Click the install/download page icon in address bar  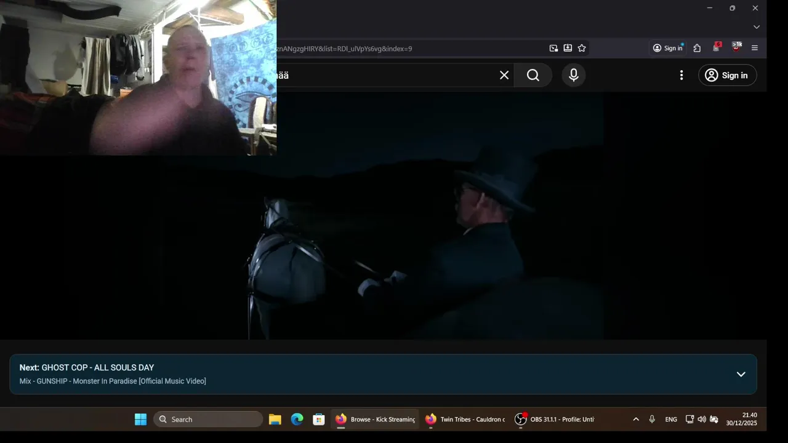click(x=568, y=48)
